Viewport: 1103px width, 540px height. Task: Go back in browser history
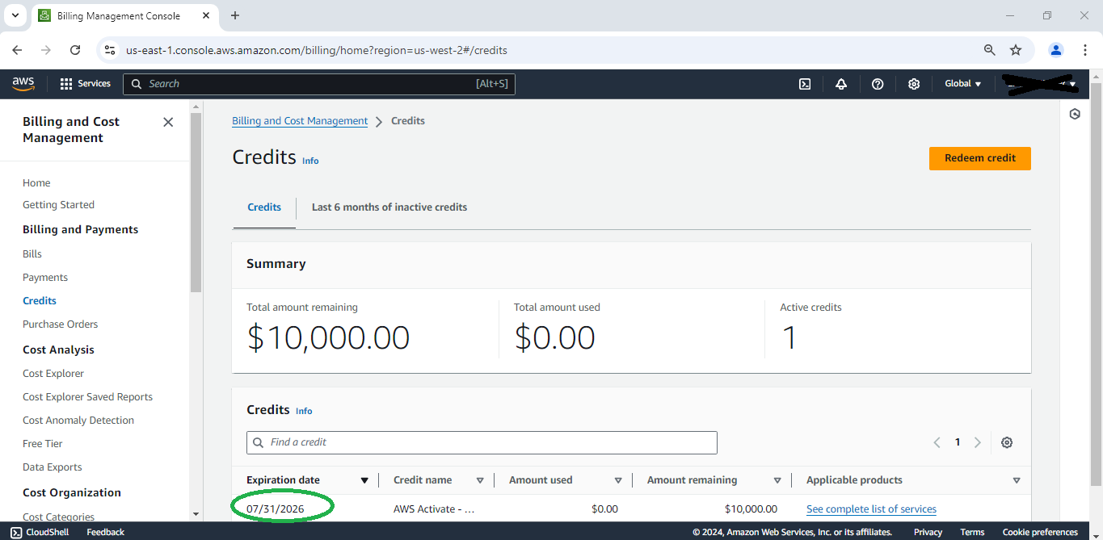tap(17, 50)
